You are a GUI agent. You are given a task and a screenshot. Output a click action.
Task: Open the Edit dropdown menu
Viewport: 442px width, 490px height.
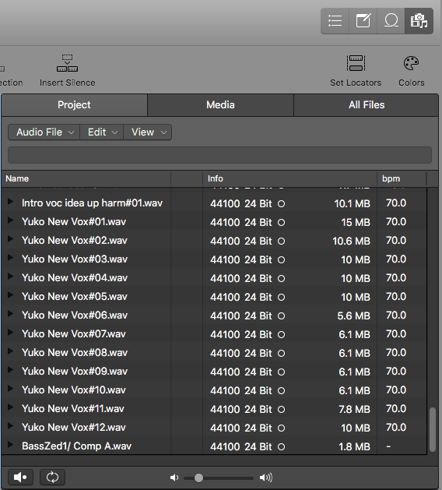pyautogui.click(x=102, y=132)
